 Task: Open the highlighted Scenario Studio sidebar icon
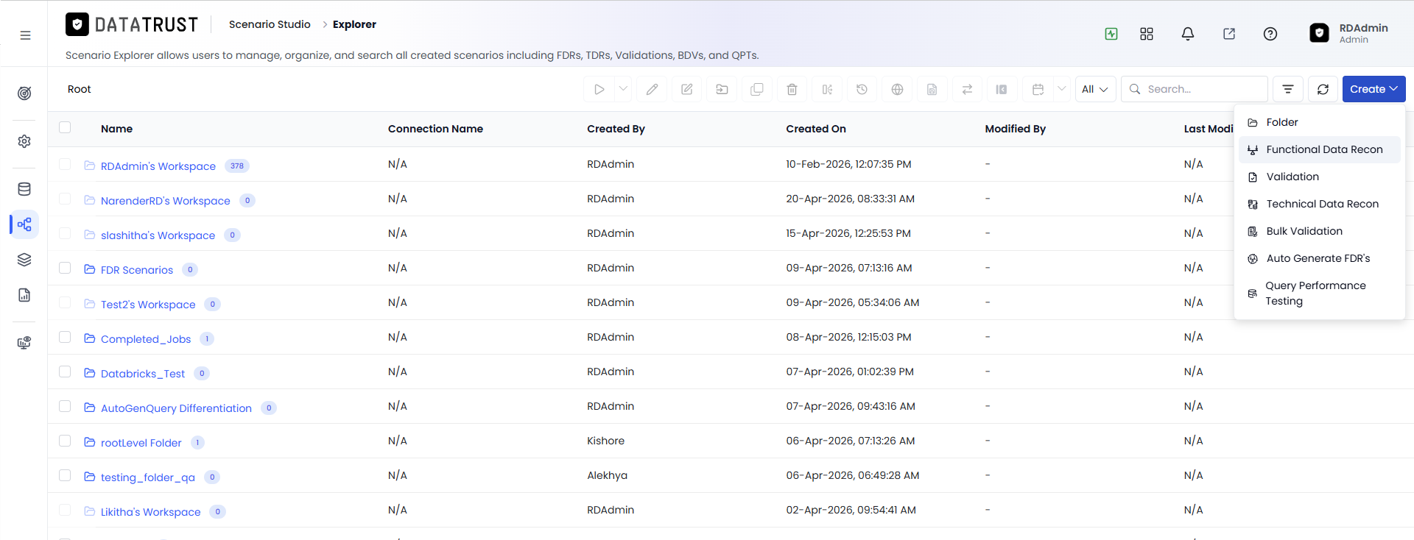(24, 224)
